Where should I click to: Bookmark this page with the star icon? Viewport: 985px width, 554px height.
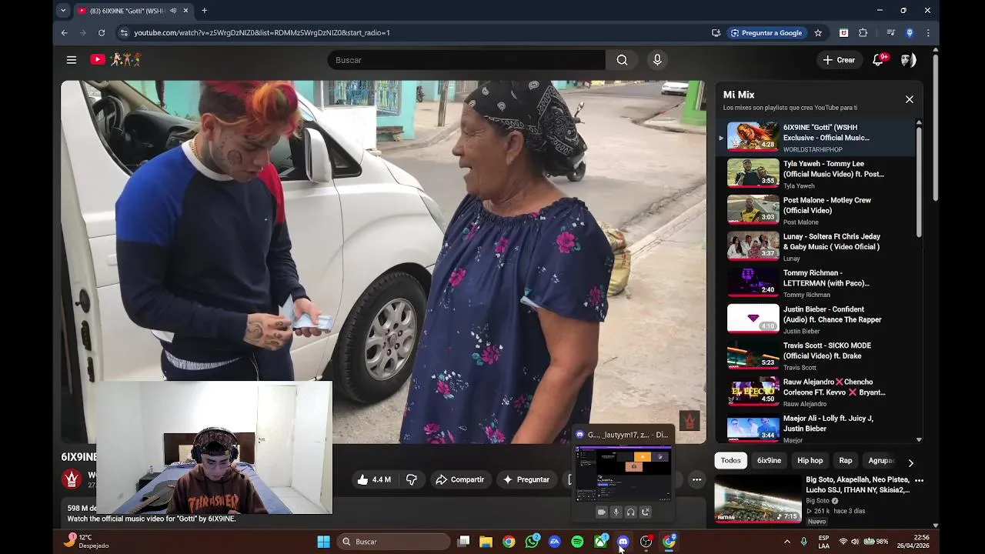(818, 33)
